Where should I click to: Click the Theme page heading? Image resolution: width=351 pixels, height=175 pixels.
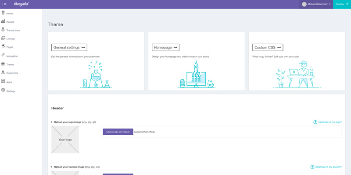(55, 24)
